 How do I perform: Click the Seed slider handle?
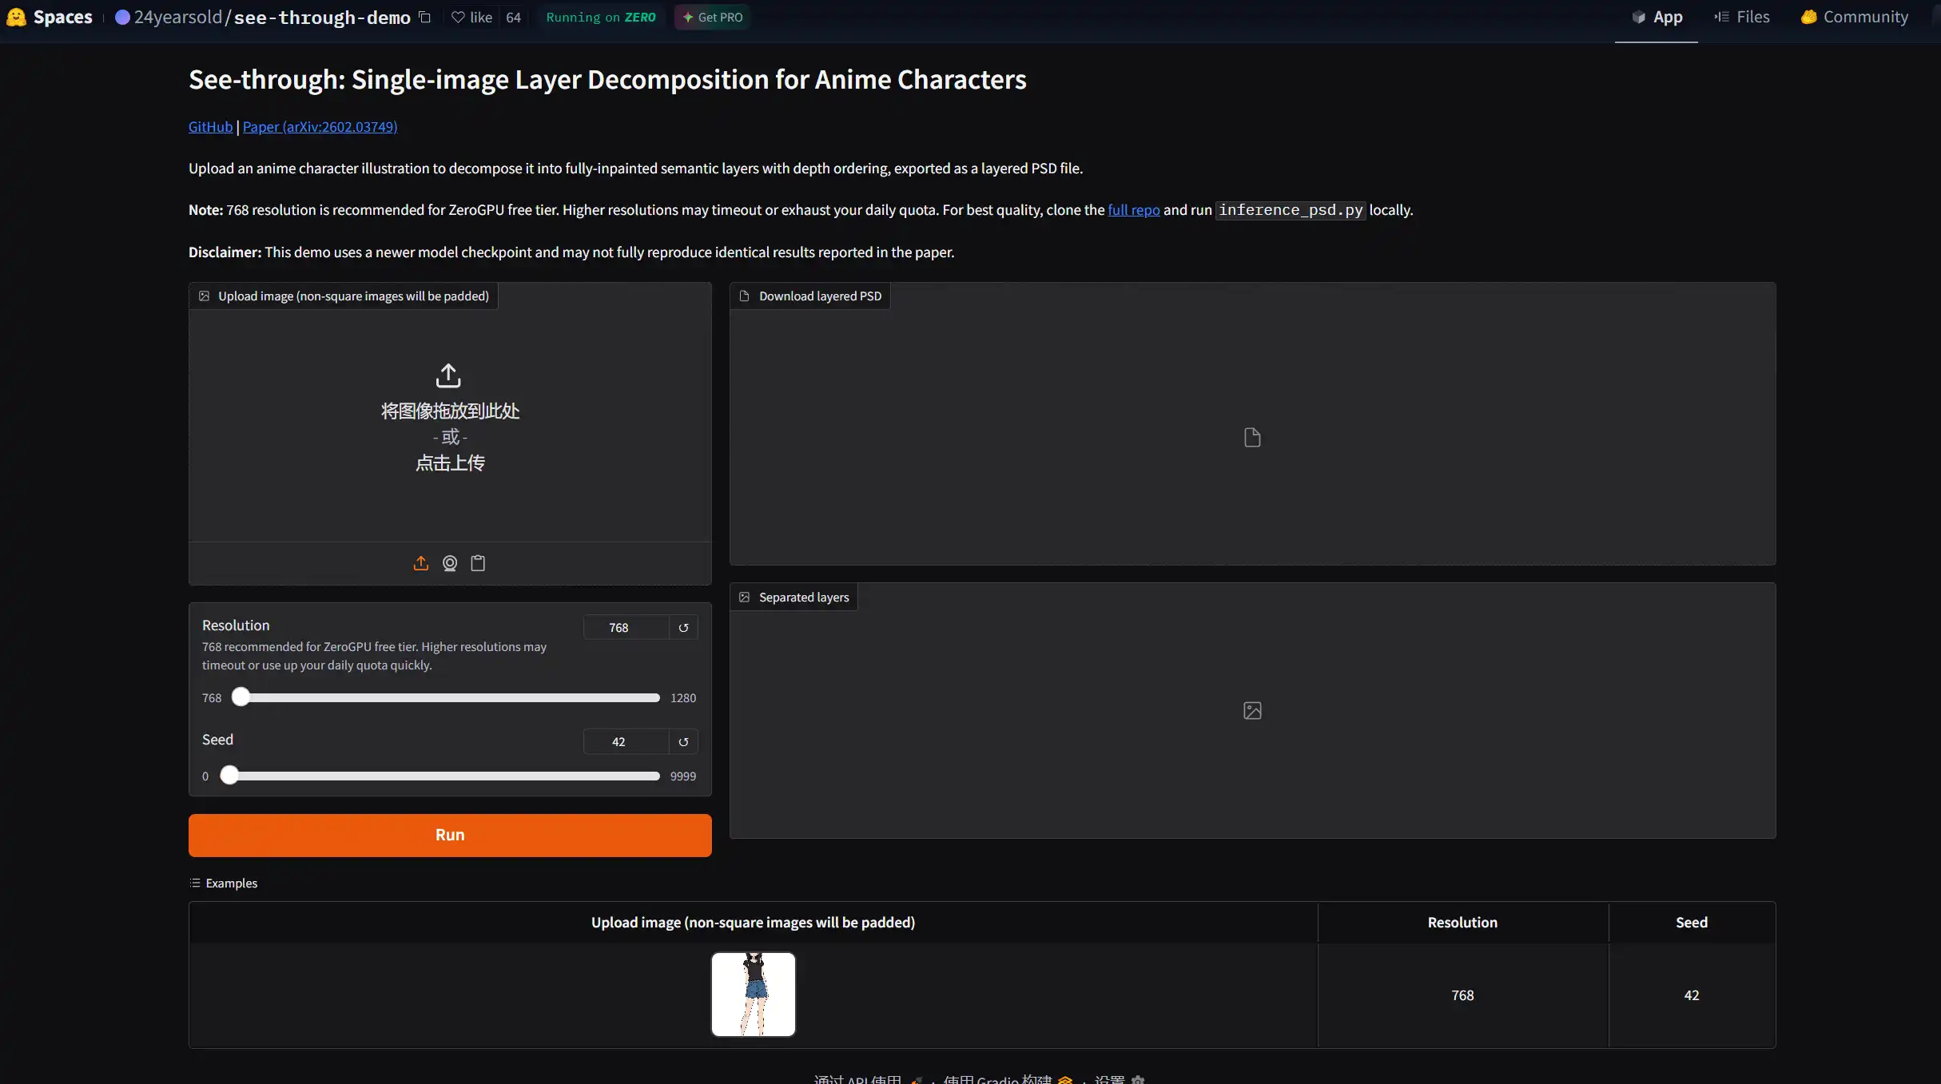pos(229,776)
